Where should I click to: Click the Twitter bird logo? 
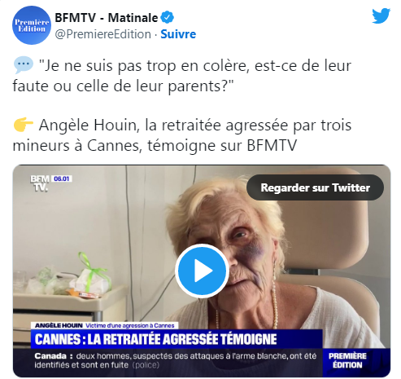pos(381,15)
